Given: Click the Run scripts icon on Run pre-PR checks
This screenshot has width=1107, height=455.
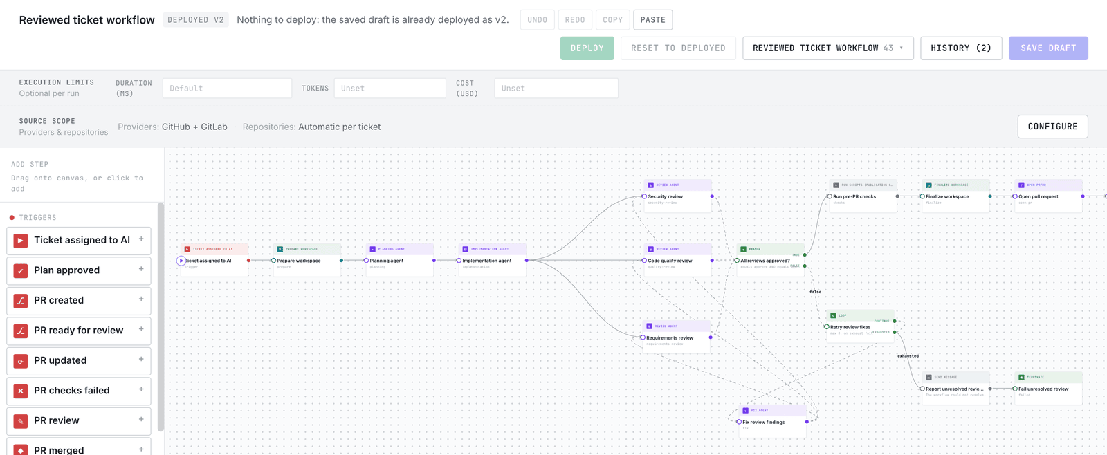Looking at the screenshot, I should point(836,185).
